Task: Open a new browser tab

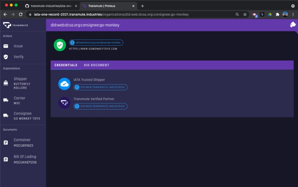Action: 142,6
